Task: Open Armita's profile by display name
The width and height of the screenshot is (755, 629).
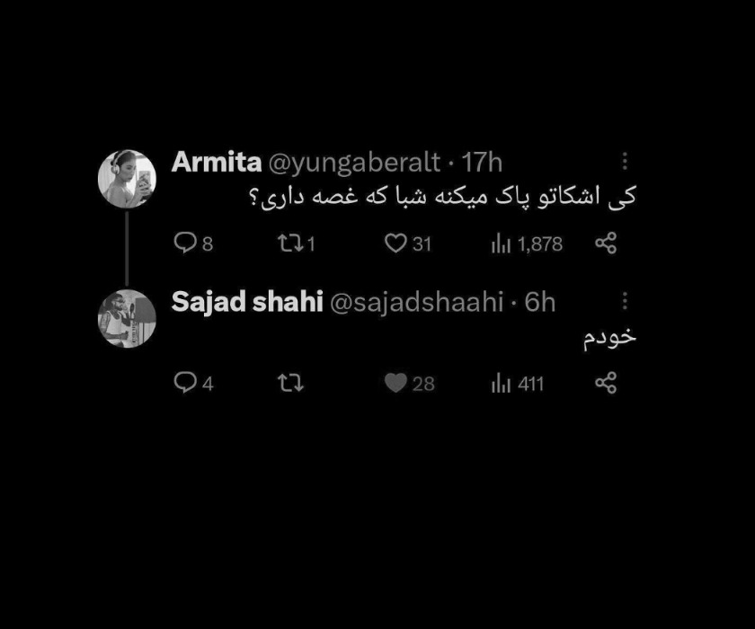Action: [x=217, y=162]
